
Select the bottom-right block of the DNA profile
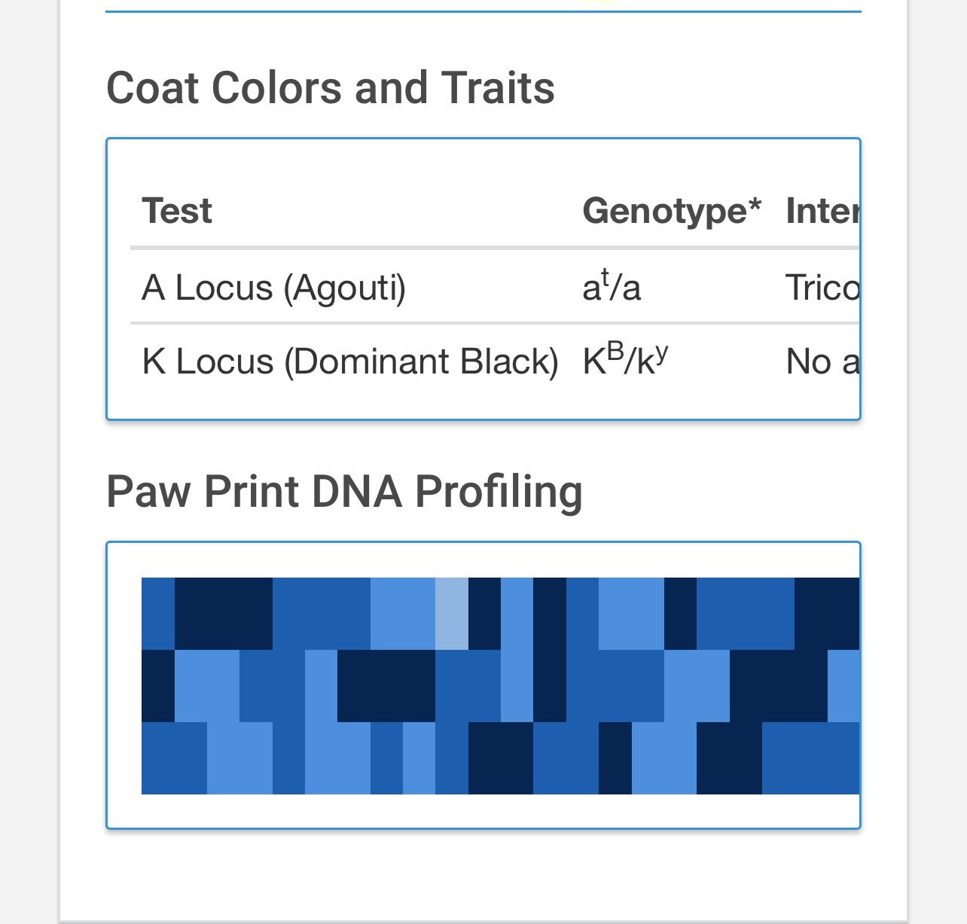810,758
